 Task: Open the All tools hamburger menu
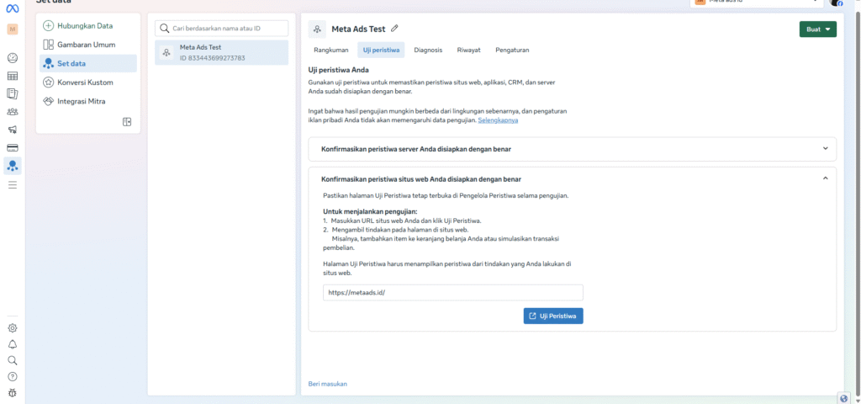(13, 184)
